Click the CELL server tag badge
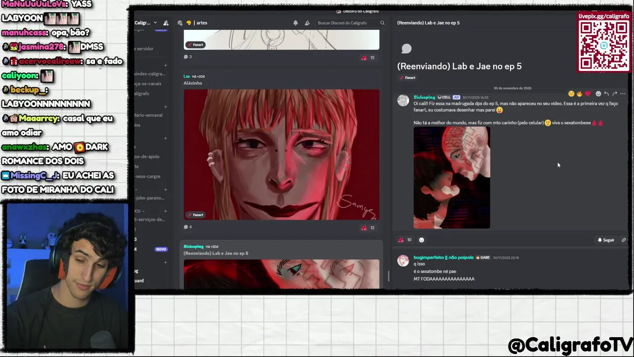 tap(444, 97)
